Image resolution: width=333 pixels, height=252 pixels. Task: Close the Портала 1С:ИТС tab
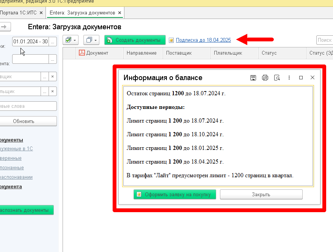click(x=41, y=13)
